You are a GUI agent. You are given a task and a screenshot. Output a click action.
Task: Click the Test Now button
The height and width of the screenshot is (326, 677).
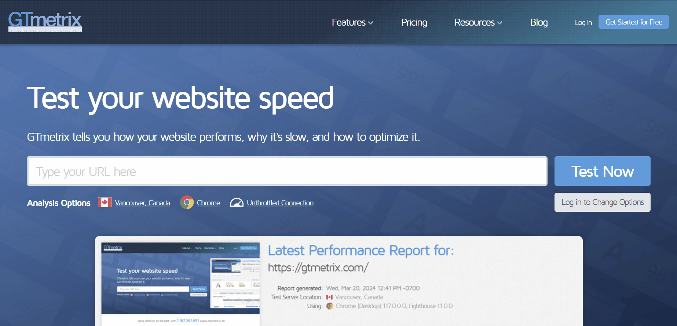click(x=602, y=171)
